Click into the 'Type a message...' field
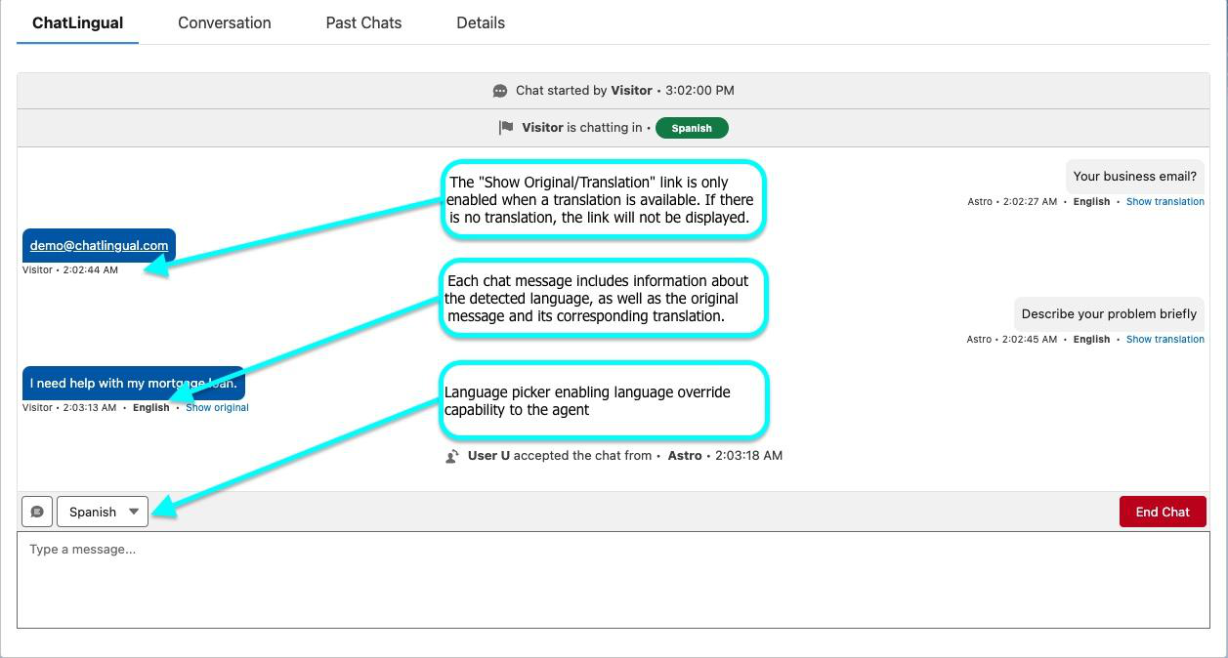Screen dimensions: 1228x658 (x=614, y=580)
